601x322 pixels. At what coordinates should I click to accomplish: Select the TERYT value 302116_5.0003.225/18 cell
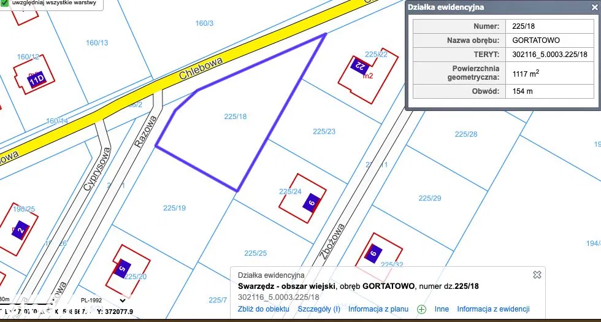[549, 54]
